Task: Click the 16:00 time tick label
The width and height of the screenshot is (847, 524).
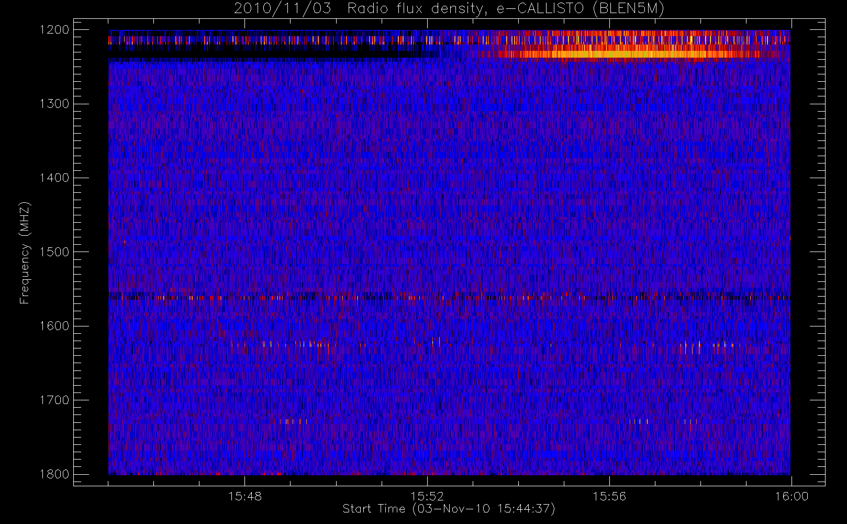Action: (792, 496)
